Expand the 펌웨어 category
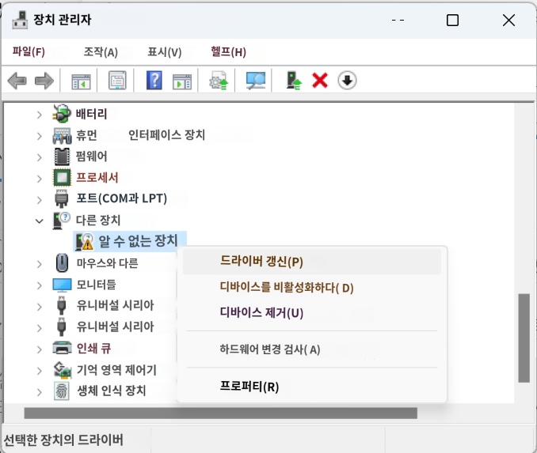This screenshot has width=537, height=453. pos(40,157)
